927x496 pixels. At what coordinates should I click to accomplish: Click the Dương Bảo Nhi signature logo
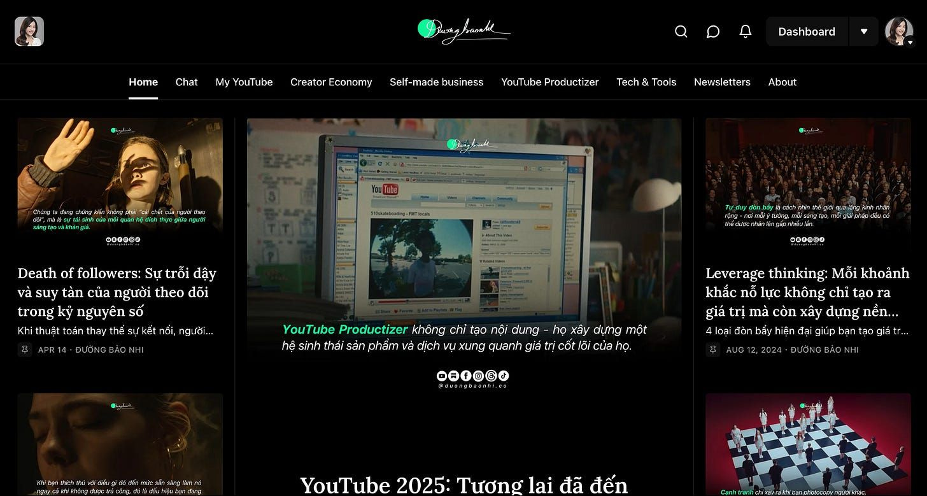463,31
